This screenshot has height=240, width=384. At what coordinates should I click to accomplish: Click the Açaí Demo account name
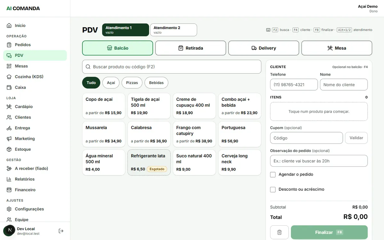pyautogui.click(x=368, y=6)
